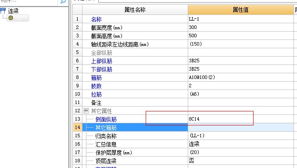Click the 拉筋 property label

point(96,94)
